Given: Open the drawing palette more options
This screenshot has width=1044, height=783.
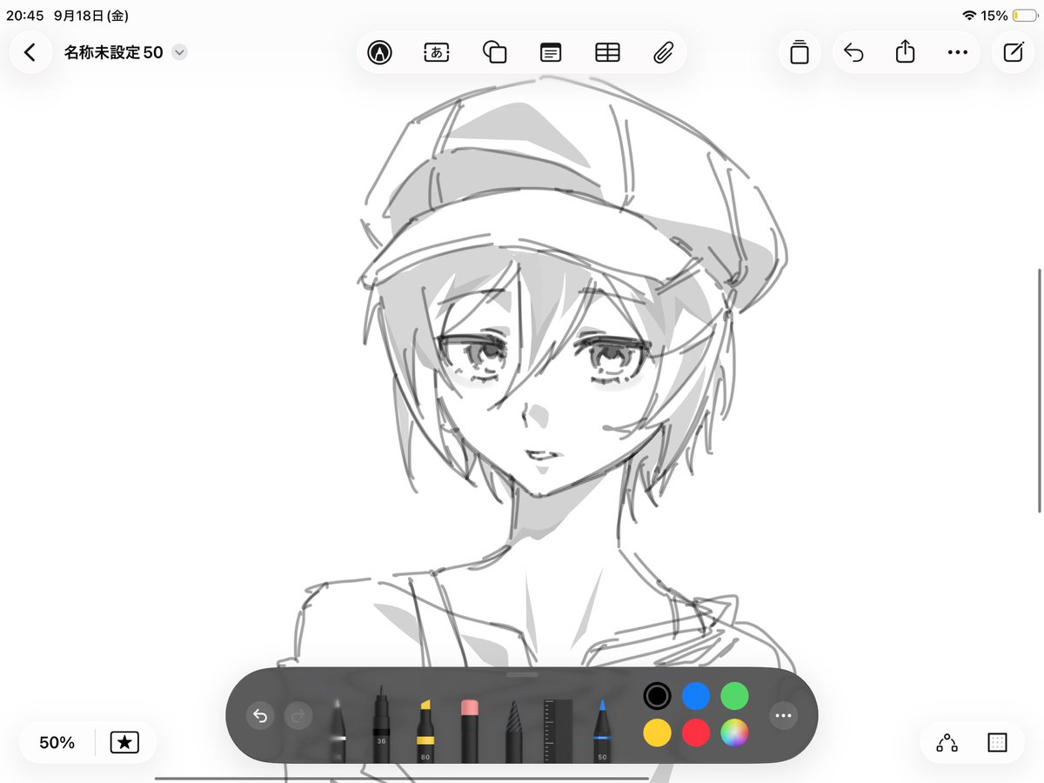Looking at the screenshot, I should coord(784,716).
